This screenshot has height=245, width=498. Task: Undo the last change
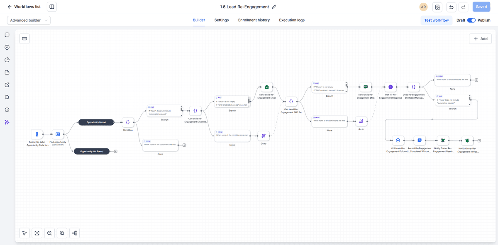(x=451, y=7)
